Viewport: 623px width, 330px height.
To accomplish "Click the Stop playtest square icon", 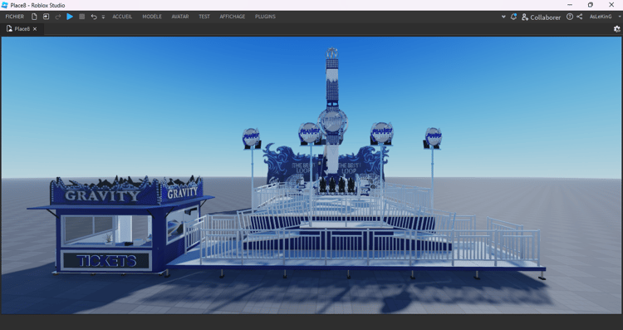I will (x=82, y=17).
